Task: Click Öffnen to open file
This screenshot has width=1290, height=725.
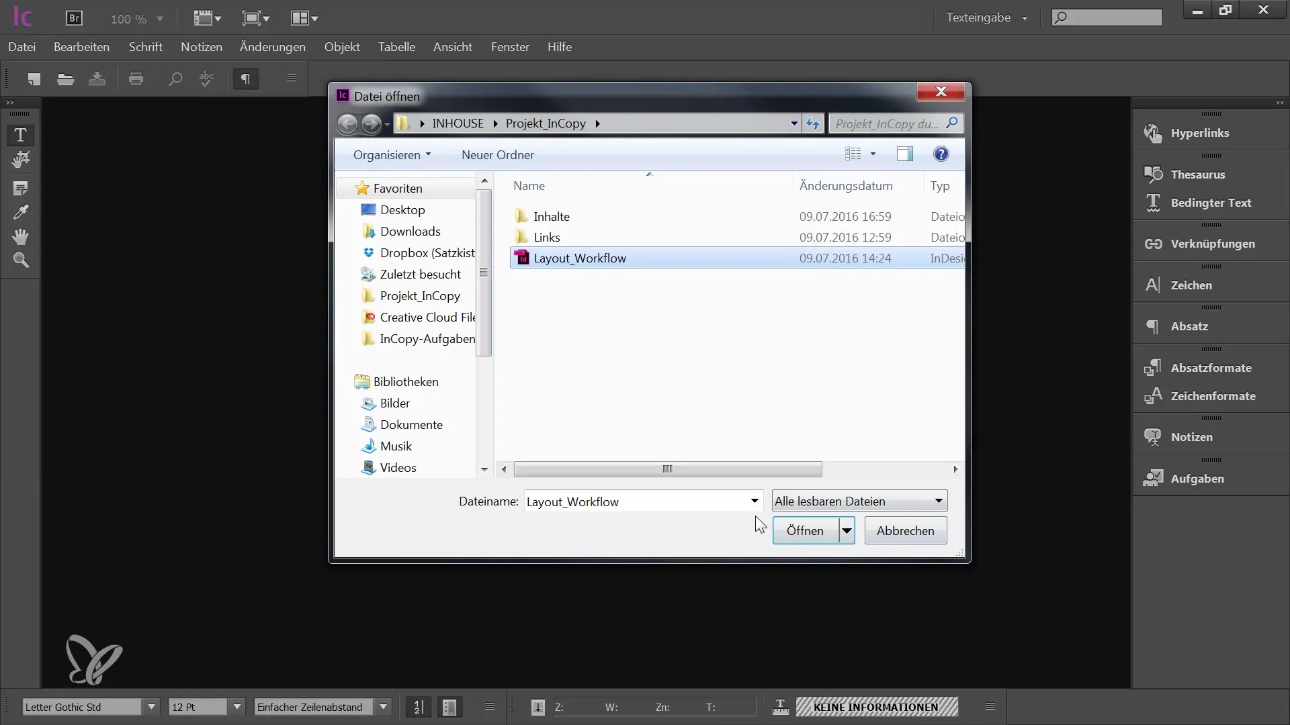Action: coord(804,530)
